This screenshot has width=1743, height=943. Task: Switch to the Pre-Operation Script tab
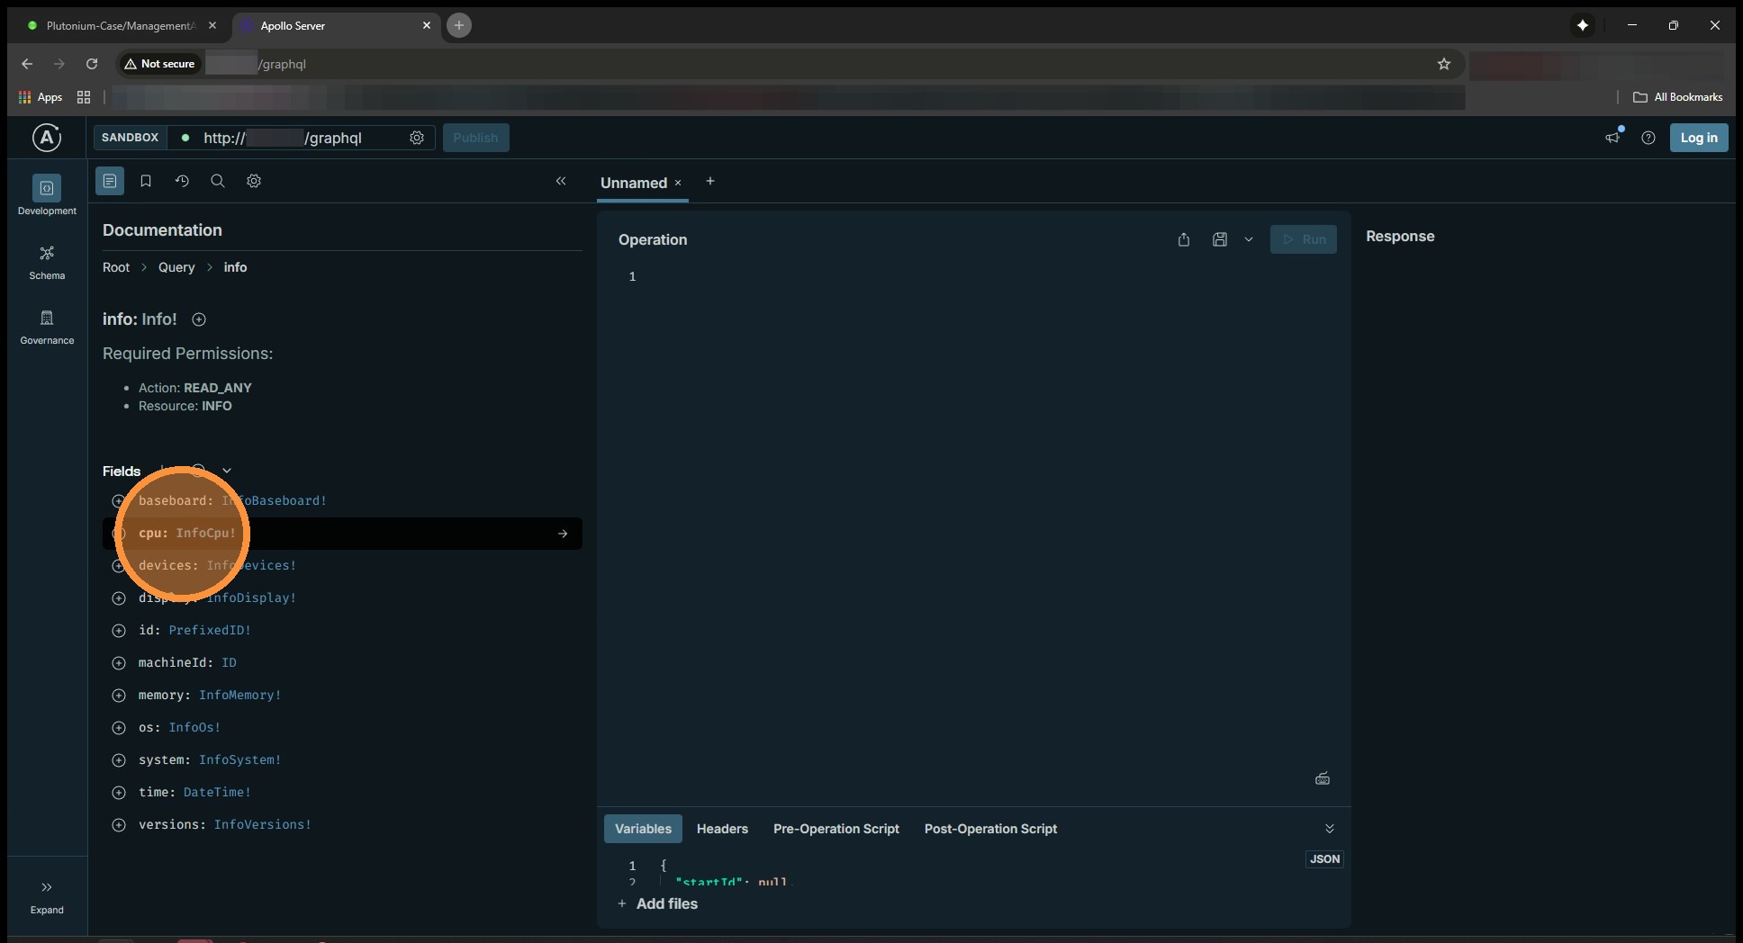coord(836,829)
